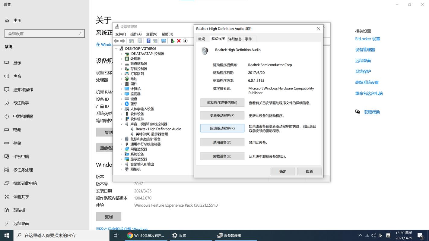Switch to the 常规 (General) tab

[202, 39]
